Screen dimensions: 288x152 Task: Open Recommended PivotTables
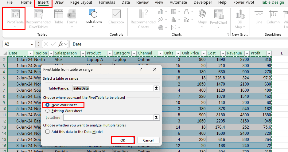pyautogui.click(x=38, y=19)
